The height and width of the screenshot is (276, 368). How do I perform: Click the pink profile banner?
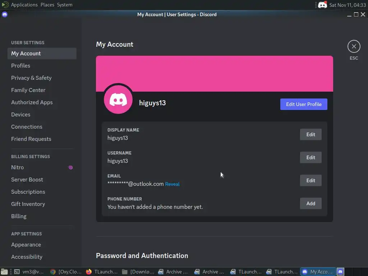click(x=214, y=73)
